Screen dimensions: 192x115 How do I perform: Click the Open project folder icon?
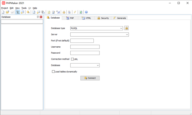point(7,12)
